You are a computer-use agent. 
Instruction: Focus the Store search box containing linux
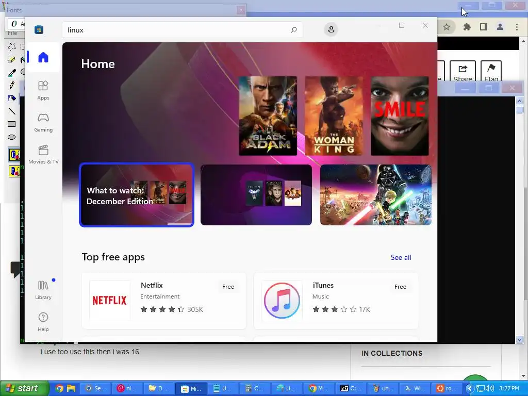(x=182, y=29)
